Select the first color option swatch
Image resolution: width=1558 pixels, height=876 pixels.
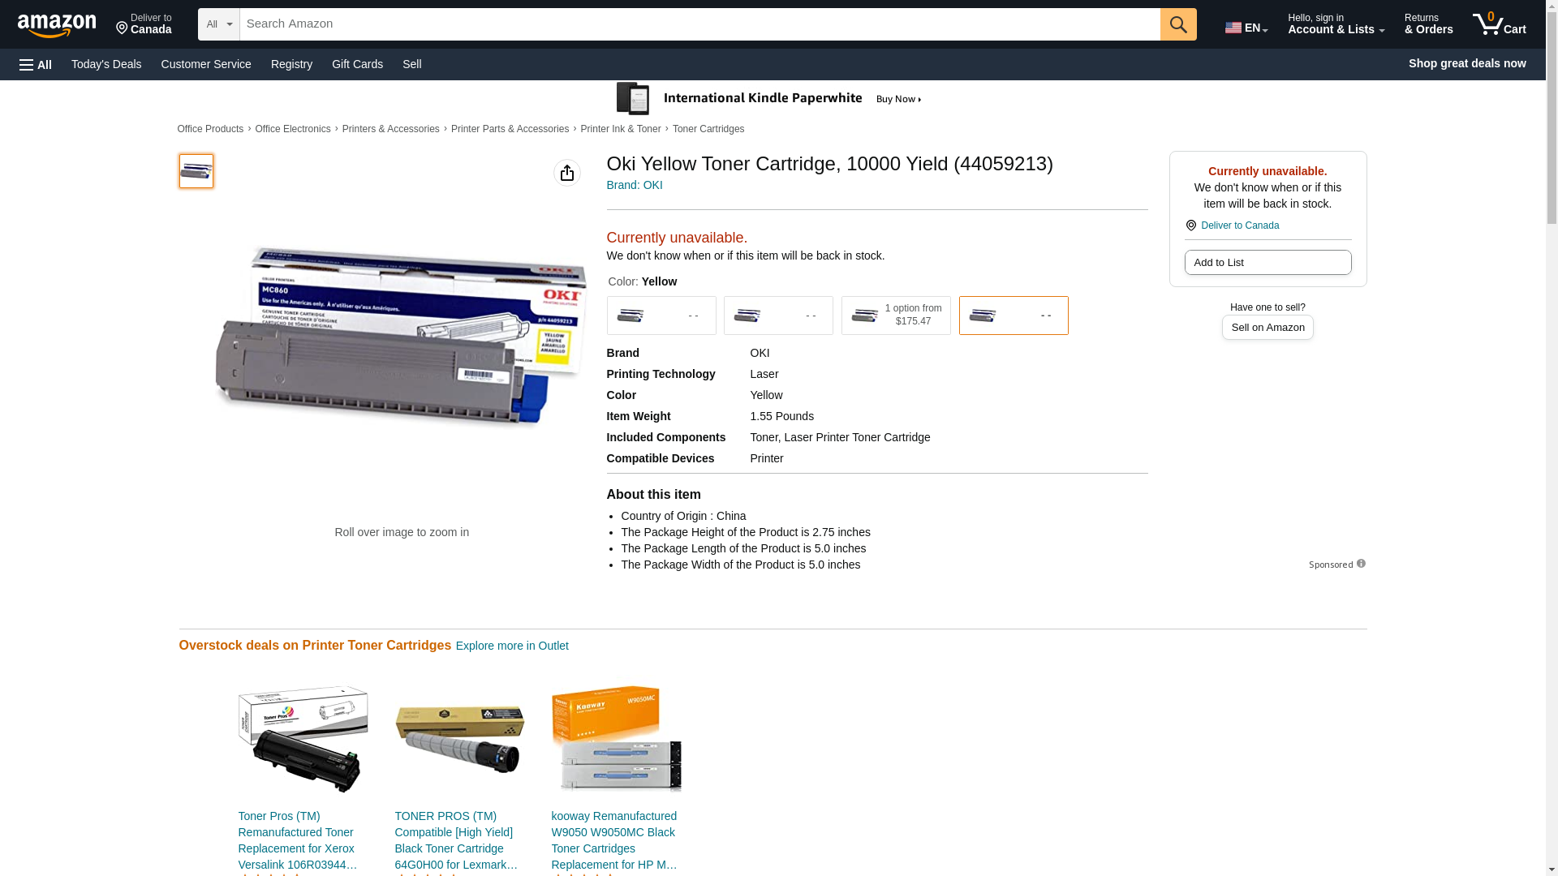pos(661,316)
